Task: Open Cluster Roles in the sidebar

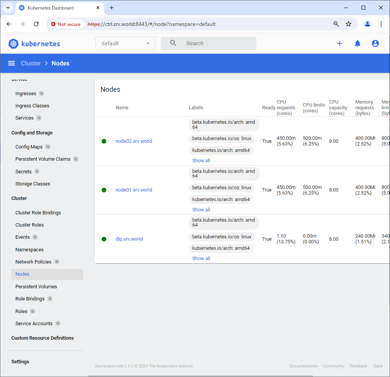Action: click(30, 225)
